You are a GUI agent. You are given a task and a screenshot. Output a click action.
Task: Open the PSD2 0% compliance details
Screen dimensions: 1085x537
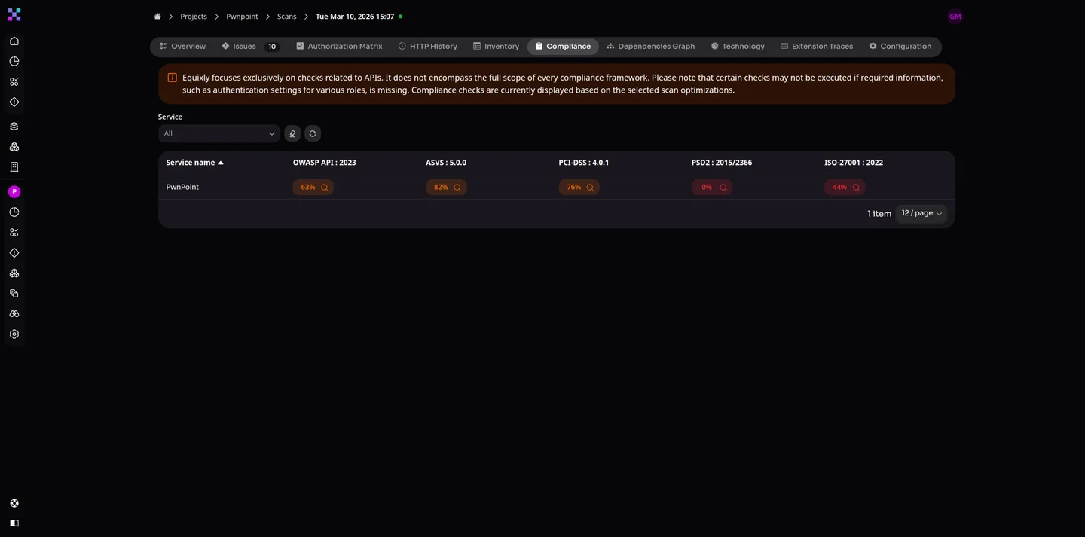click(x=712, y=188)
